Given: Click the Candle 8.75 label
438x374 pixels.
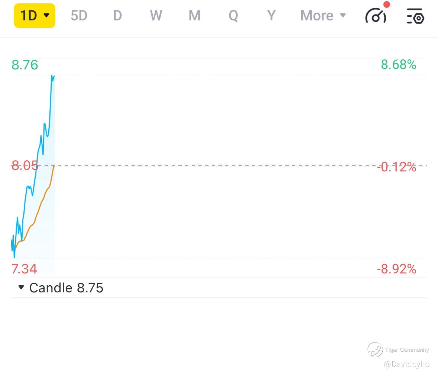Looking at the screenshot, I should [x=66, y=288].
